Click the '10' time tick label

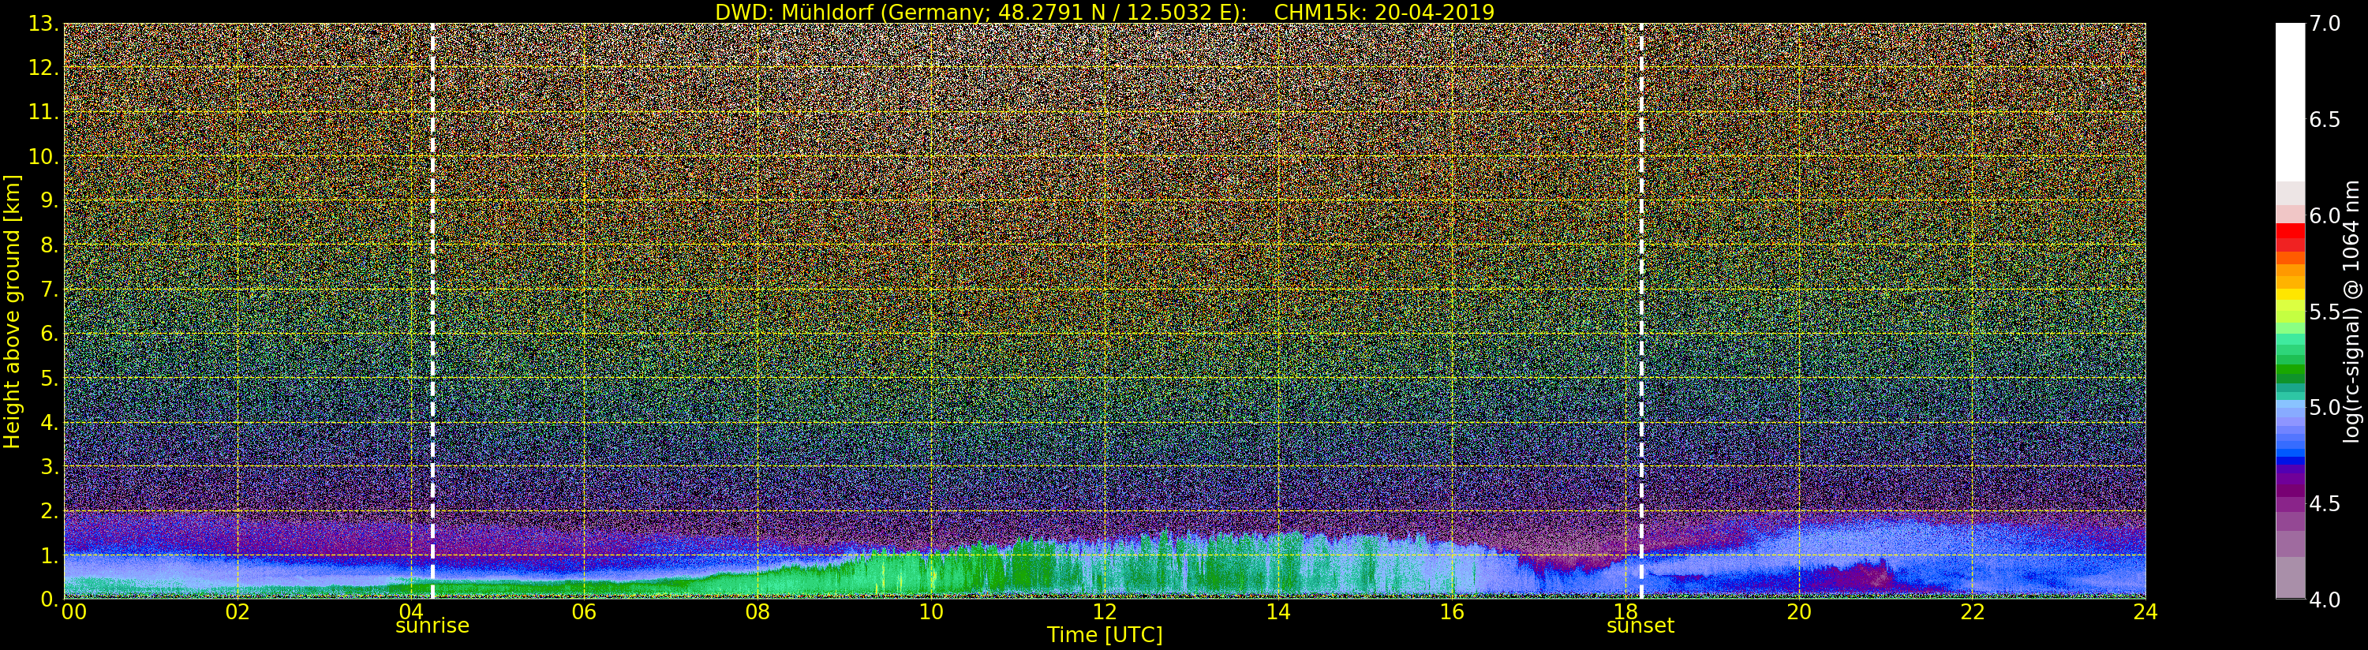click(931, 611)
